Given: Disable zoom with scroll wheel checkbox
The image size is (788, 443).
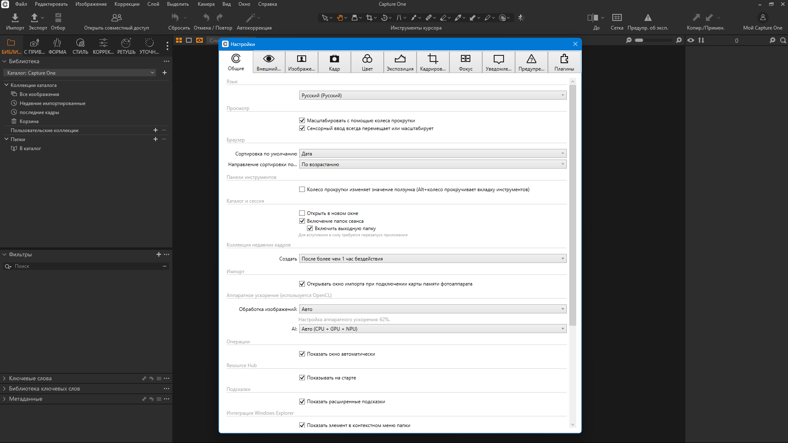Looking at the screenshot, I should pyautogui.click(x=302, y=121).
